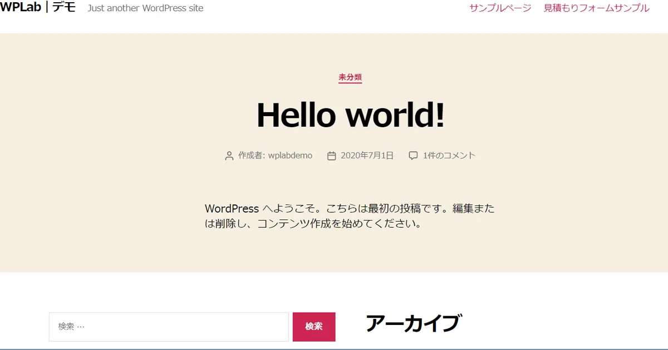Open 見積もりフォームサンプル from the top menu
The image size is (668, 350).
597,8
